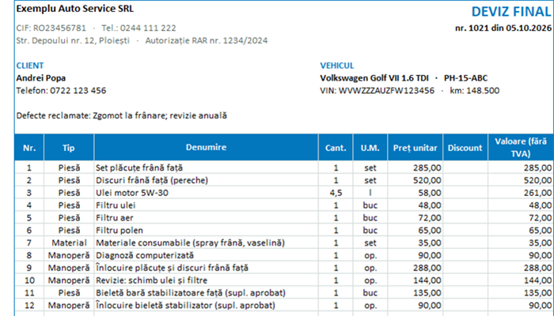This screenshot has height=316, width=554.
Task: Click the 'CLIENT' heading
Action: 30,66
